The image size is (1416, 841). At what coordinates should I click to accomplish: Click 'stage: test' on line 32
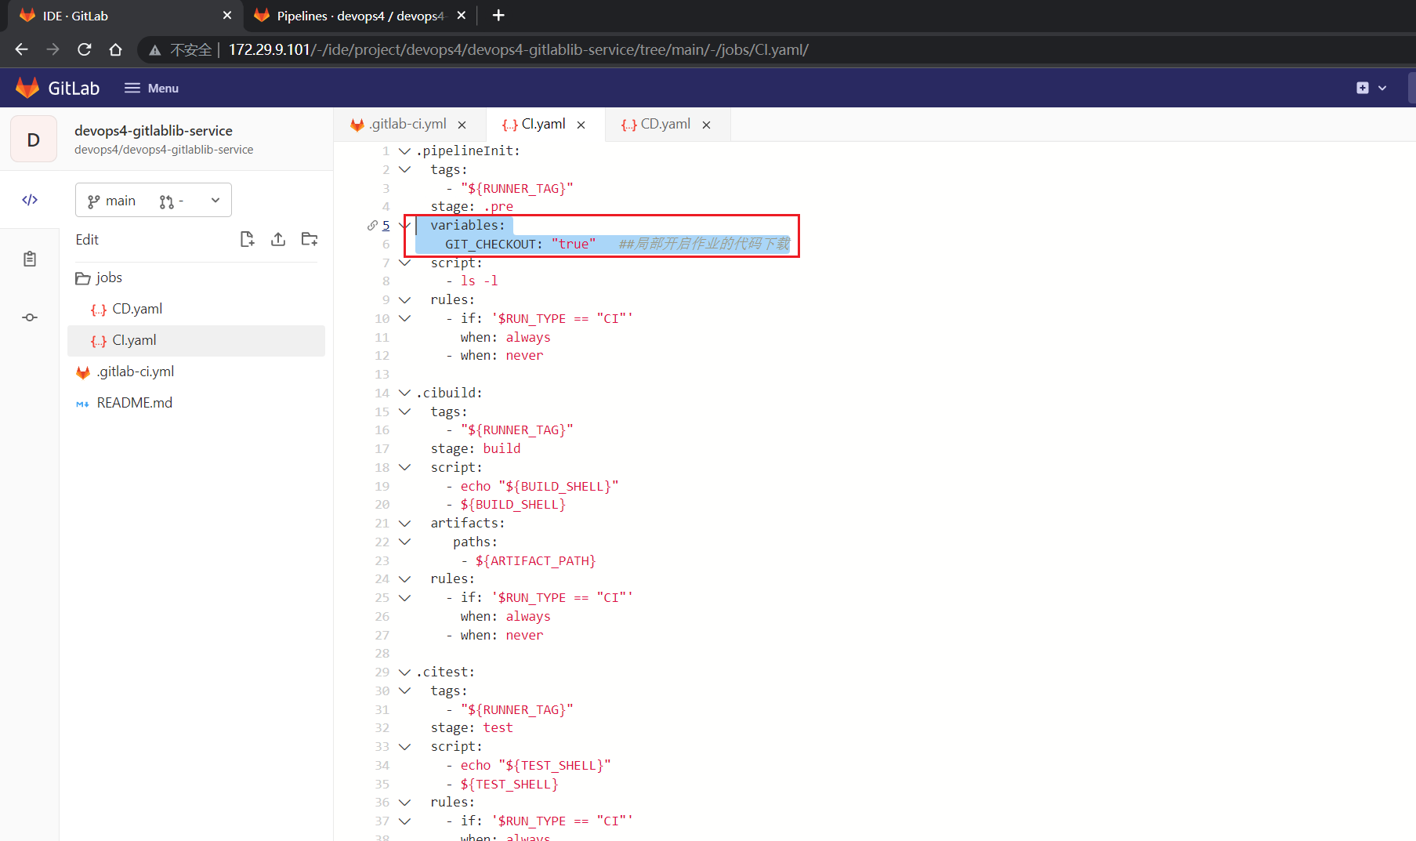point(472,727)
